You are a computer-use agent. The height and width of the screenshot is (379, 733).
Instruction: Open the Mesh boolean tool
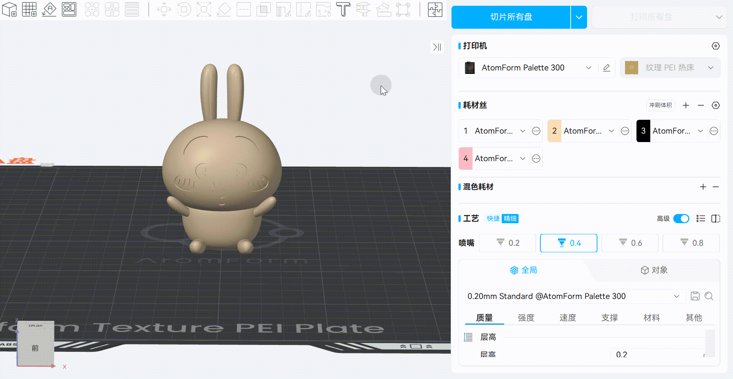(263, 9)
